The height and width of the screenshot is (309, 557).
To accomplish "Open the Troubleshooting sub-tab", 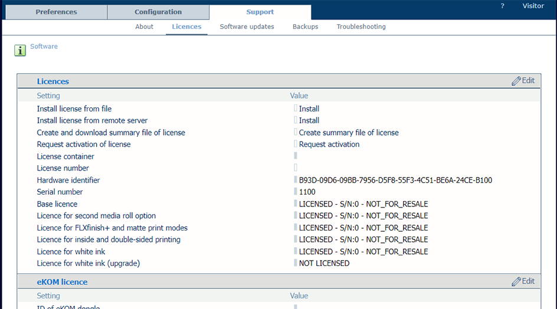I will (361, 27).
